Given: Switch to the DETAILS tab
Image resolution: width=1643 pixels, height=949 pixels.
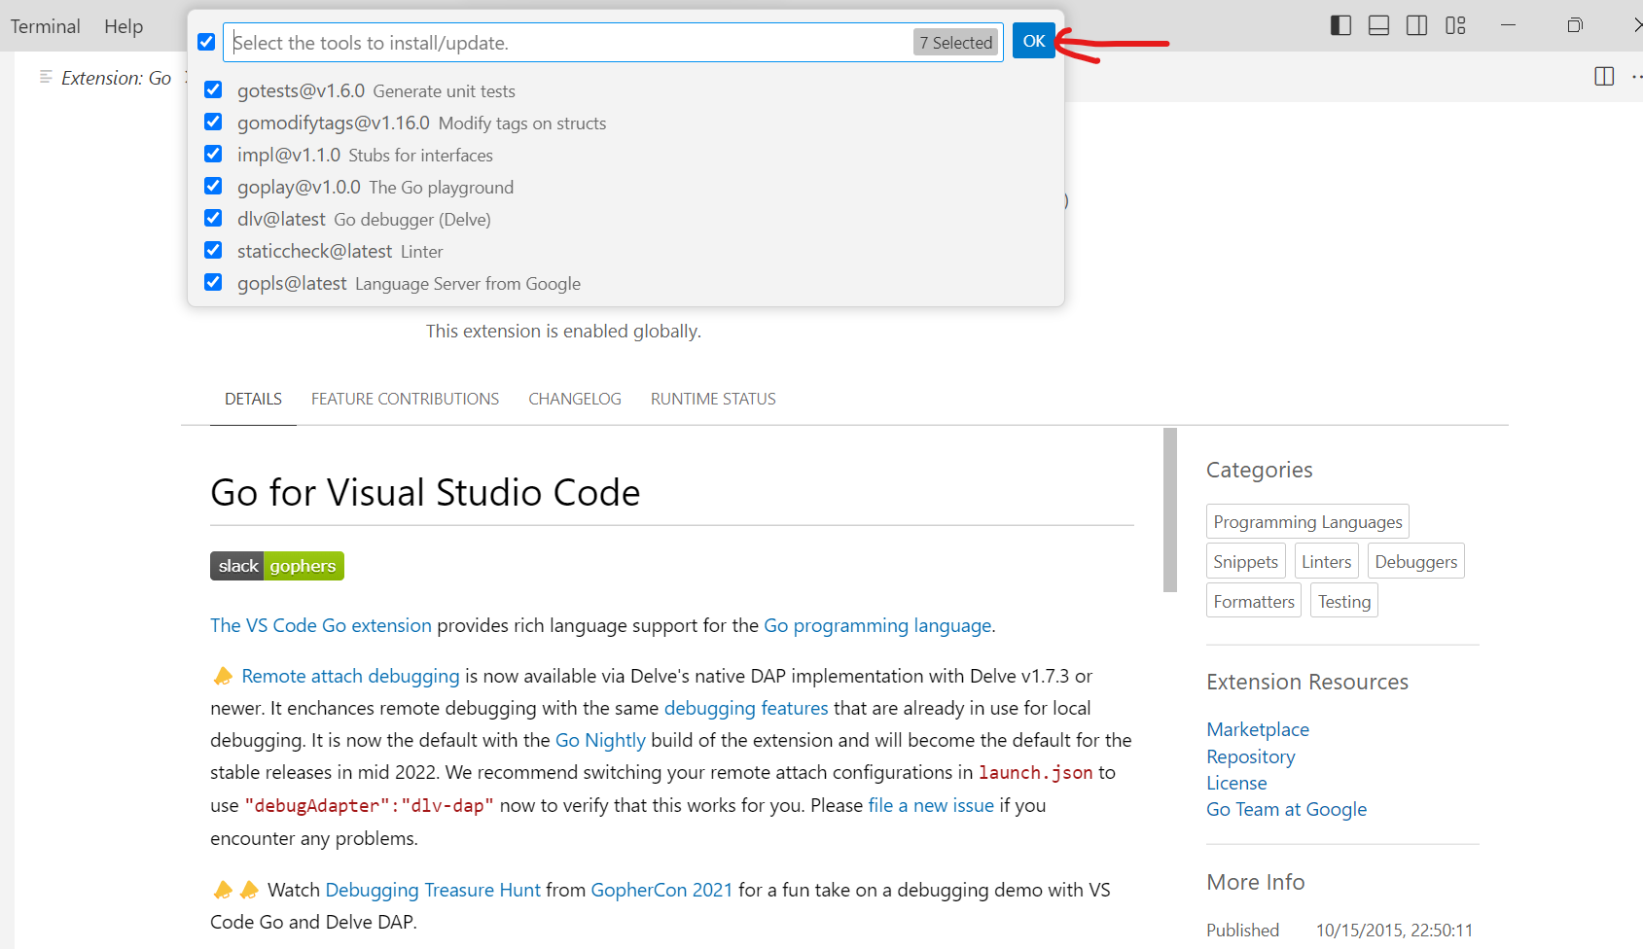Looking at the screenshot, I should pyautogui.click(x=253, y=399).
